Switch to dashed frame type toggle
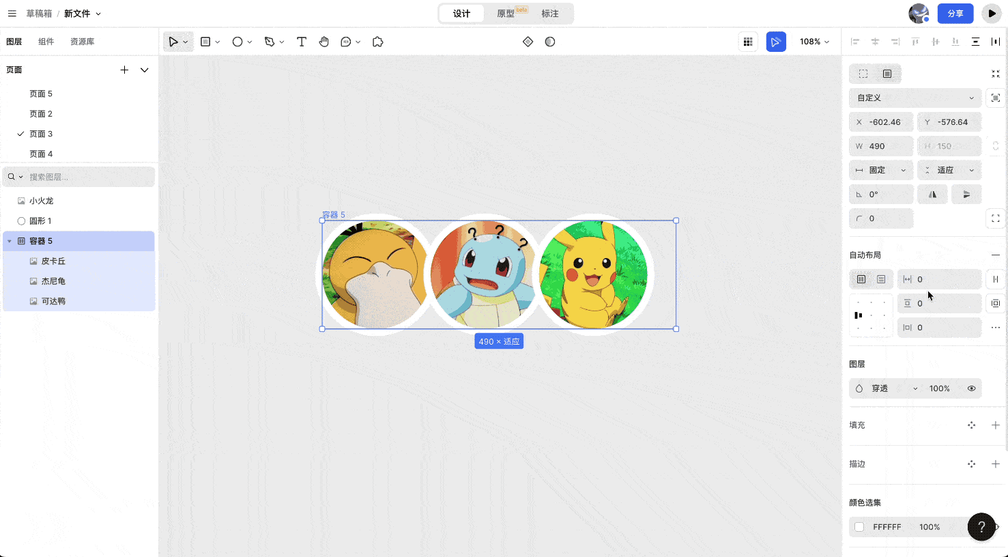 coord(863,74)
